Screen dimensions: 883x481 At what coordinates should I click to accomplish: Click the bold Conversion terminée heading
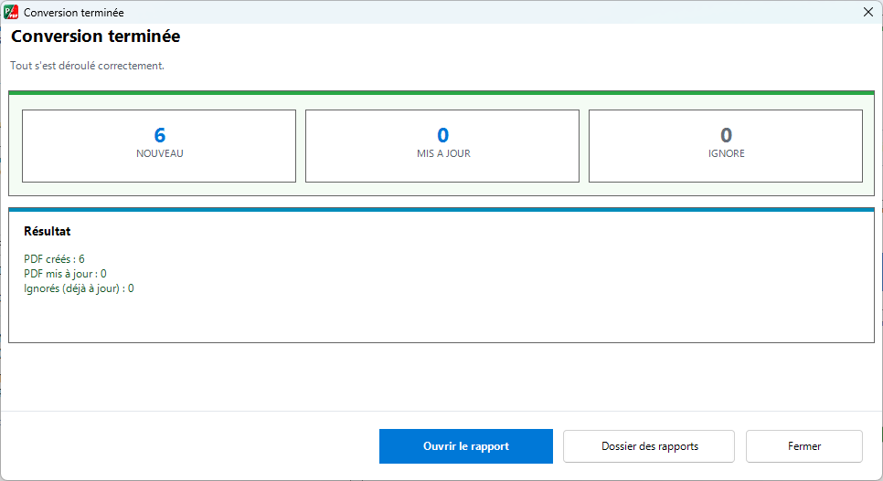pos(96,36)
